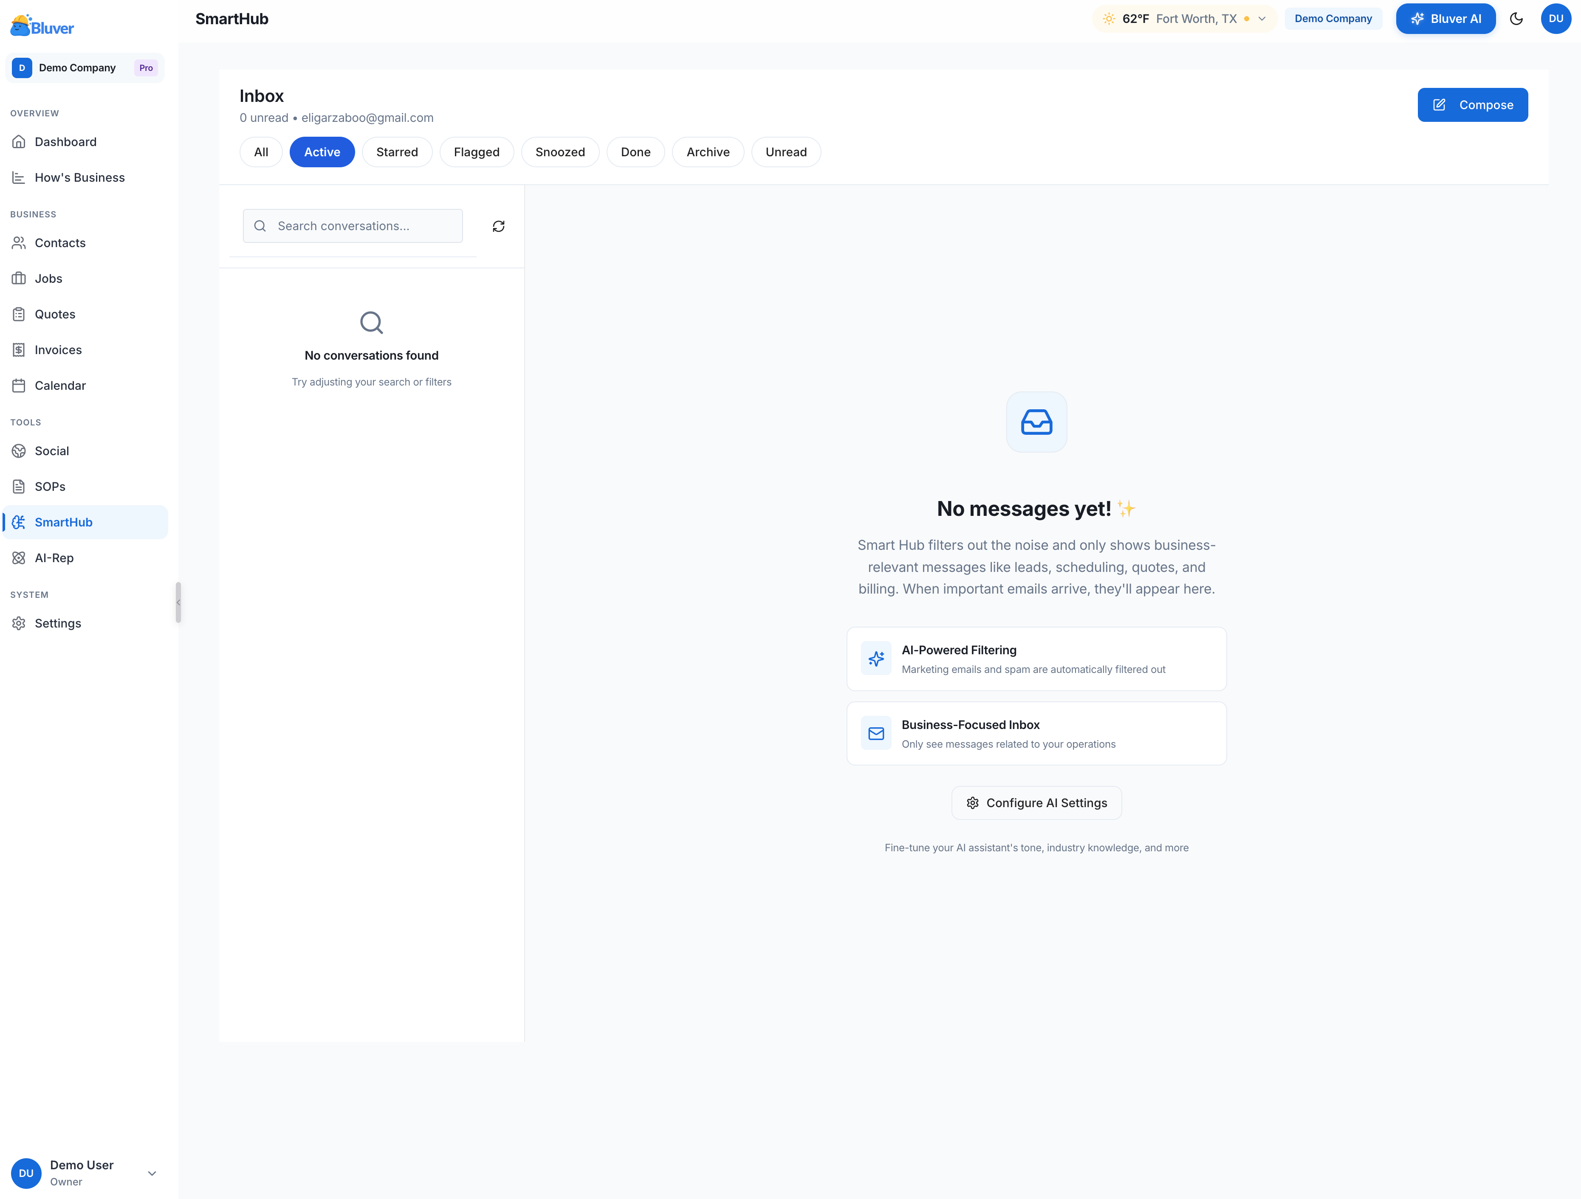Open the Social tool

pyautogui.click(x=86, y=451)
